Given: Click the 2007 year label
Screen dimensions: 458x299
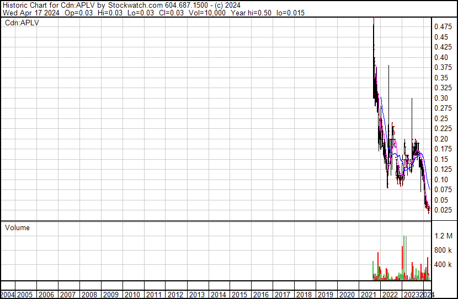Looking at the screenshot, I should (68, 295).
